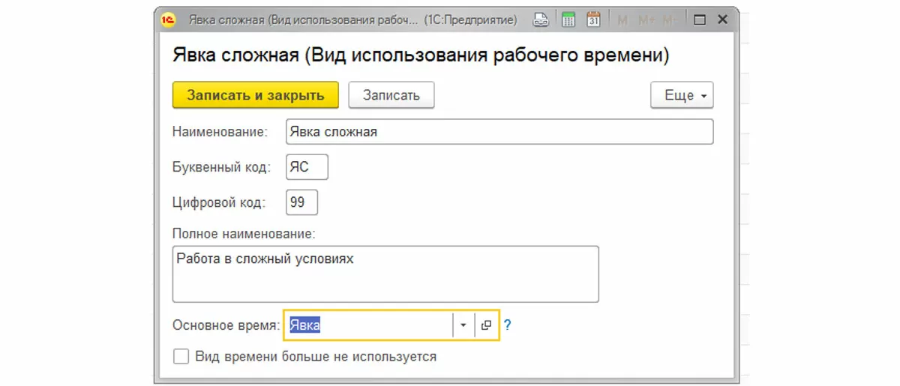The image size is (900, 386).
Task: Click the Буквенный код field with ЯС
Action: 307,167
